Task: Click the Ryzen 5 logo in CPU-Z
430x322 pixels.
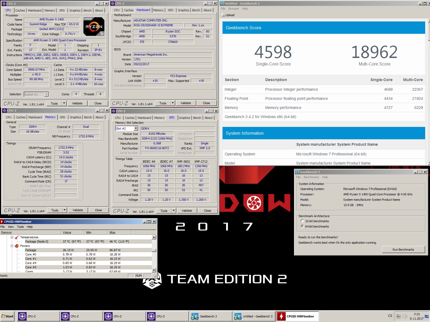Action: coord(94,26)
